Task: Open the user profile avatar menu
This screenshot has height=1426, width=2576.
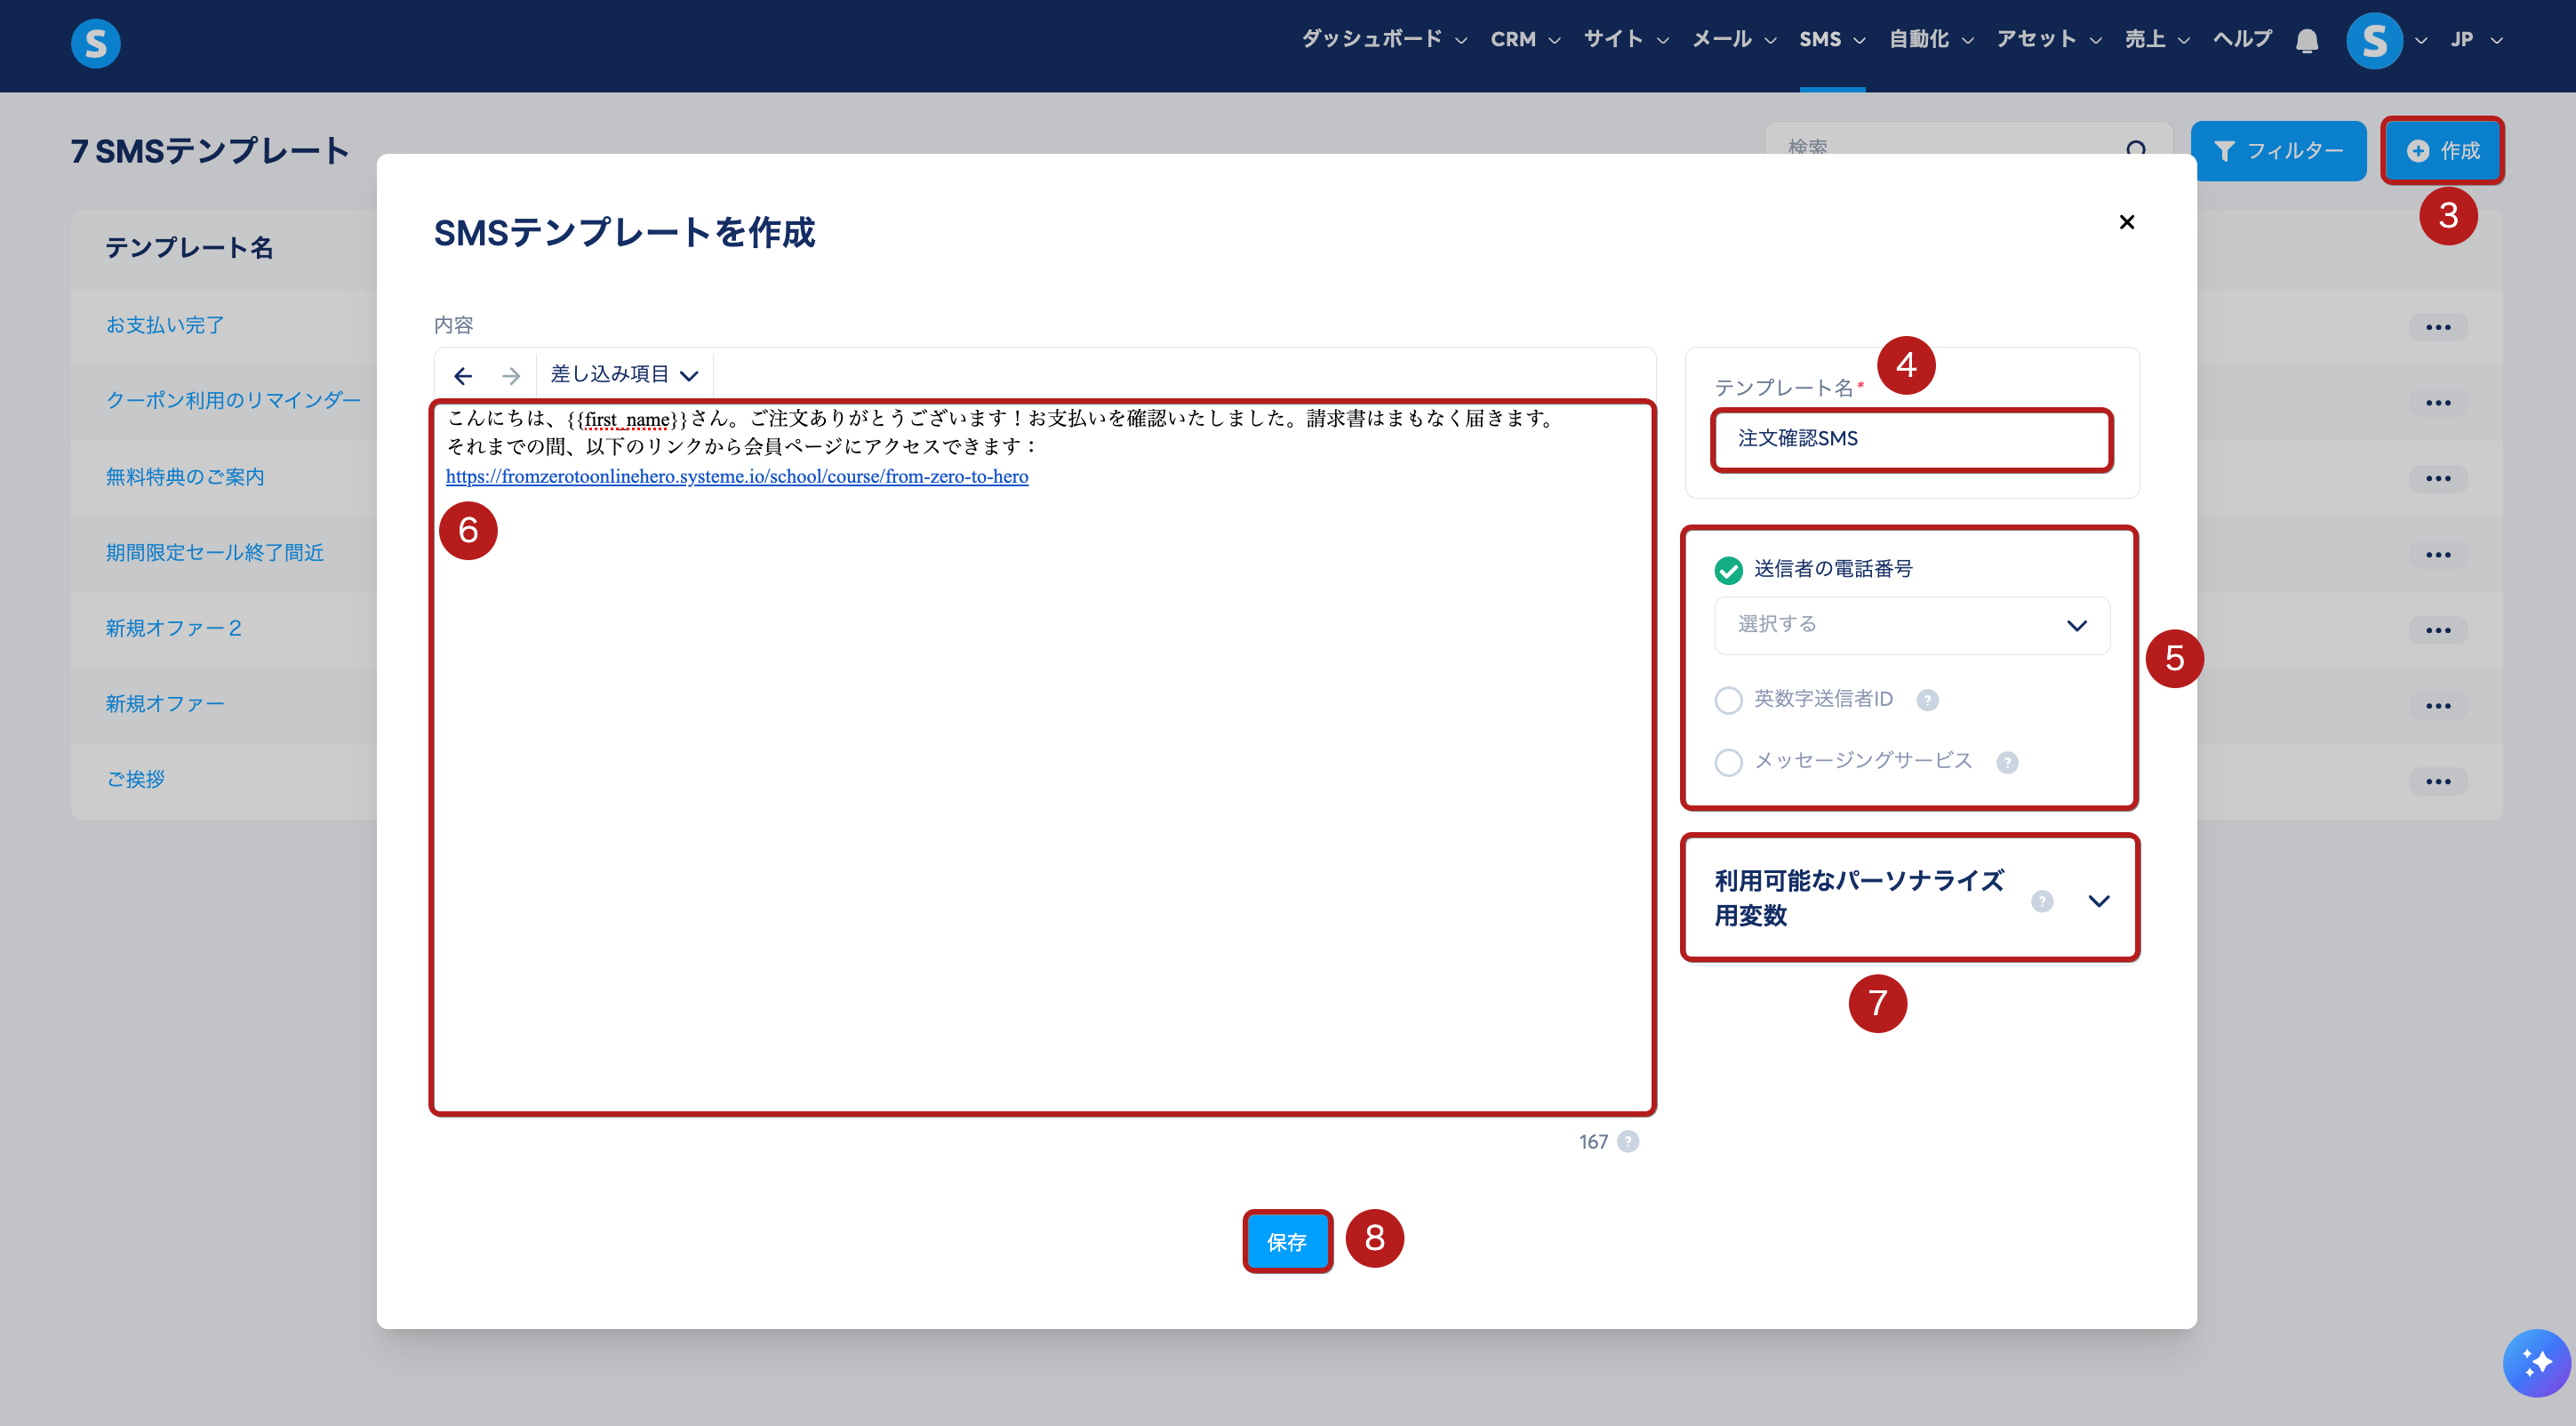Action: pos(2374,41)
